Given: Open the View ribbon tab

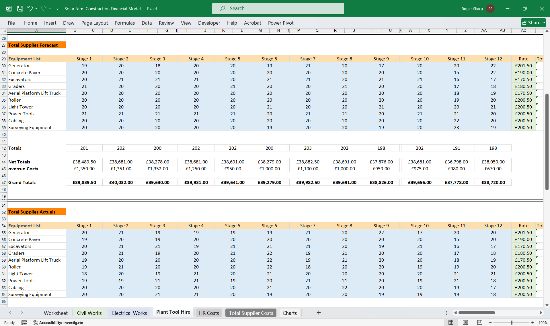Looking at the screenshot, I should pyautogui.click(x=186, y=23).
